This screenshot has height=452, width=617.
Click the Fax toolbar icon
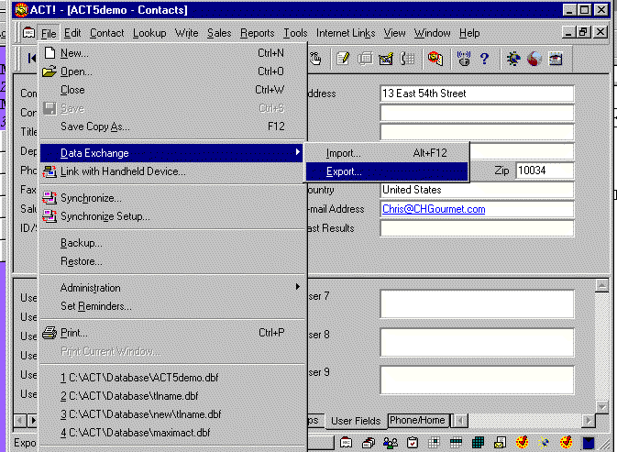tap(365, 59)
